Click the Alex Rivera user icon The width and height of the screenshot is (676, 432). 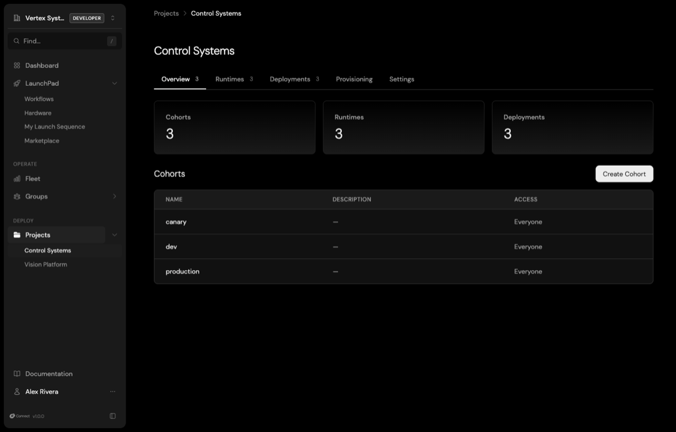17,392
